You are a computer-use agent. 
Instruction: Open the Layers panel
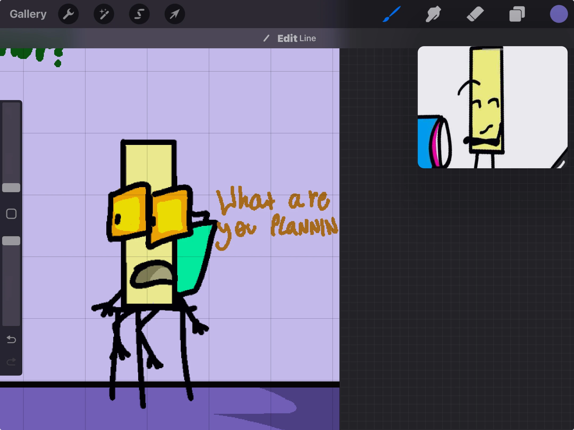(517, 14)
